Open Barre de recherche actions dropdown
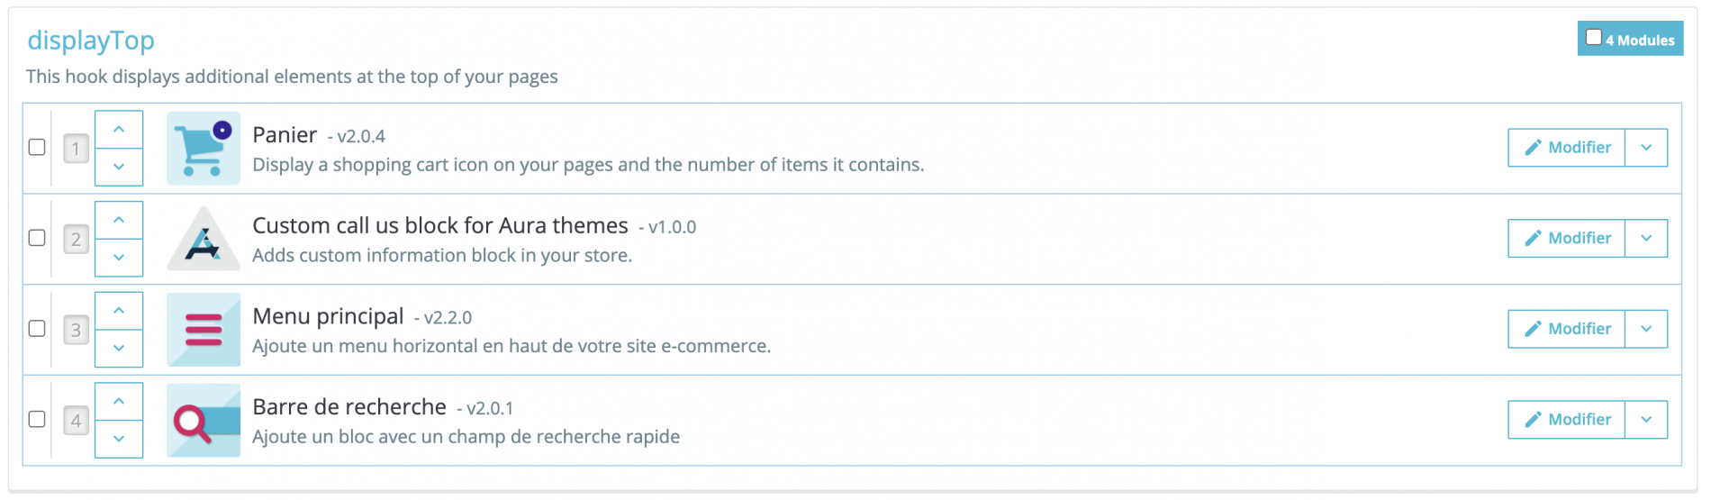1729x500 pixels. [1646, 420]
